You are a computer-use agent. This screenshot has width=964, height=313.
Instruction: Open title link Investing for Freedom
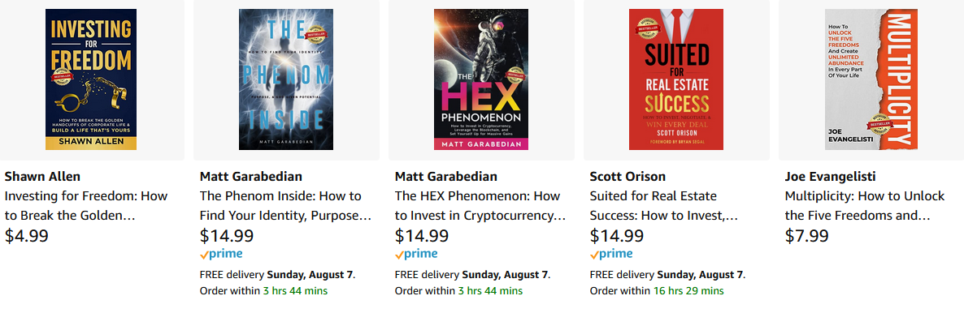pyautogui.click(x=86, y=206)
